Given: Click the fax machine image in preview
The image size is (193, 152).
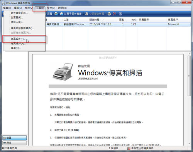Looking at the screenshot, I should (x=63, y=72).
